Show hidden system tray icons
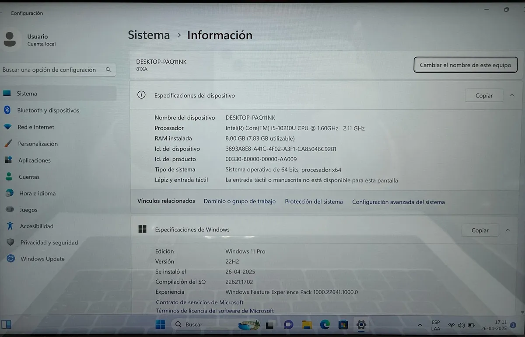 point(420,325)
